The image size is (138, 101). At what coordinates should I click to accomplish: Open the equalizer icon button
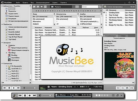118,88
